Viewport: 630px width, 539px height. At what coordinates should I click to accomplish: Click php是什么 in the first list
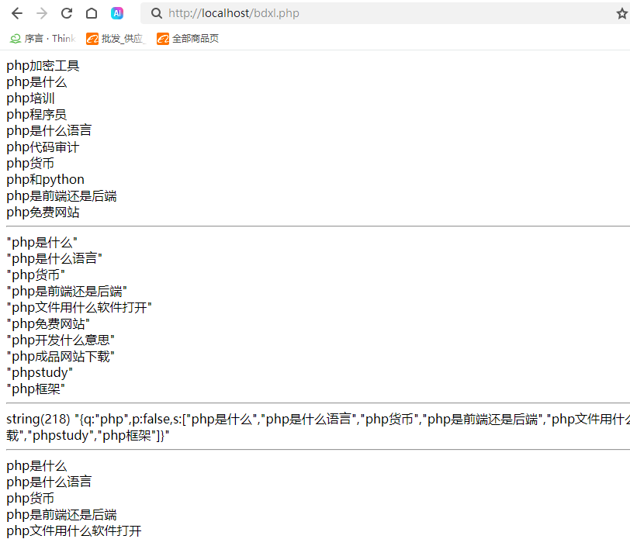tap(36, 82)
